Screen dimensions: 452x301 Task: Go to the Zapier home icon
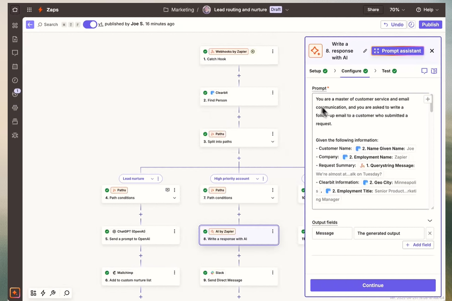click(x=15, y=10)
